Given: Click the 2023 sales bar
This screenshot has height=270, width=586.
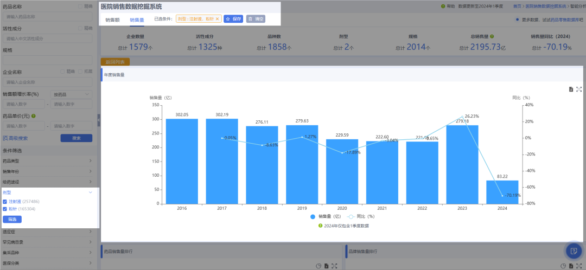Looking at the screenshot, I should pos(462,165).
